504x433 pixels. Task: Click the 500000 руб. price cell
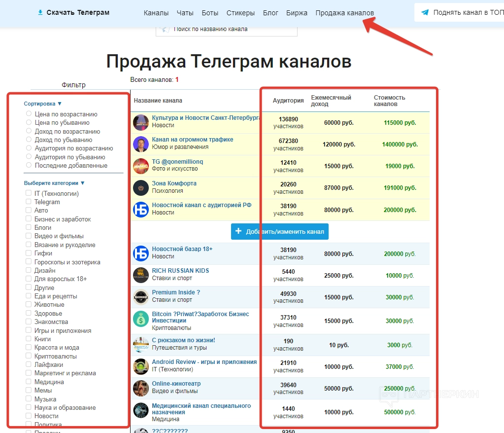pyautogui.click(x=400, y=412)
